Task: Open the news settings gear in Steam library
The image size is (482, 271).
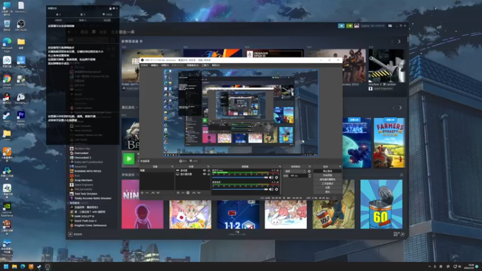Action: point(141,41)
